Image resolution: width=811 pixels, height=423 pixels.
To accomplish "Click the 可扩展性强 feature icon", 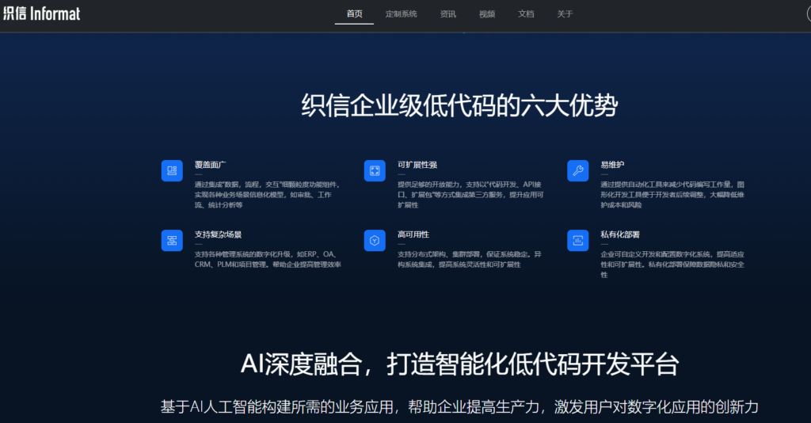I will (x=375, y=171).
